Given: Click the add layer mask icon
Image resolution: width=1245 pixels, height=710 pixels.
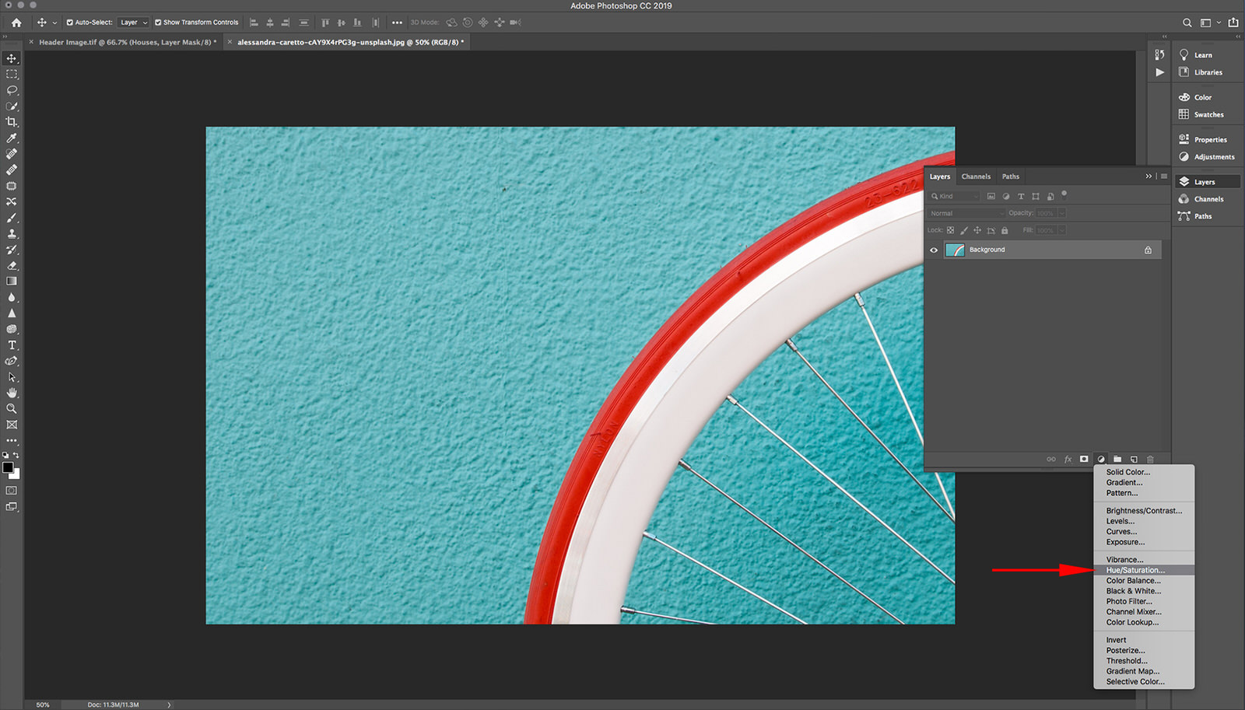Looking at the screenshot, I should pos(1084,460).
